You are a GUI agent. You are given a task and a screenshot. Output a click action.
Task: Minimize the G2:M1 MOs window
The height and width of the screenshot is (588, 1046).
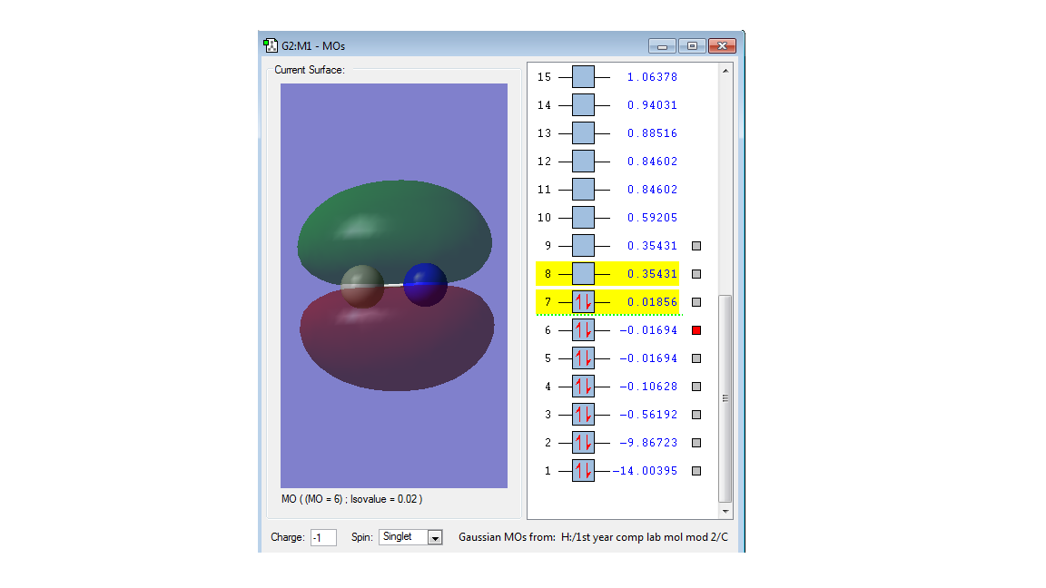(x=663, y=46)
